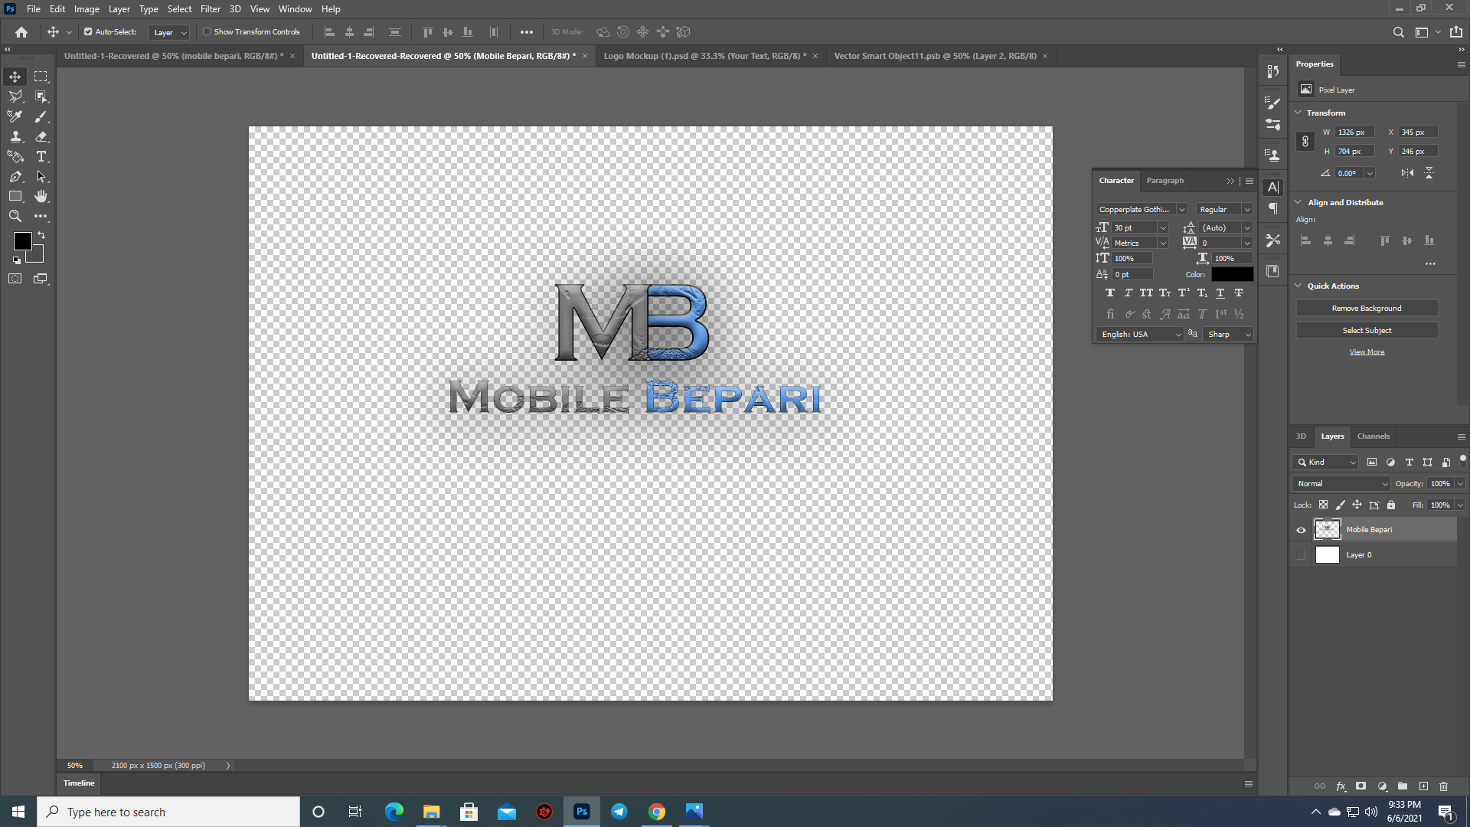This screenshot has width=1470, height=827.
Task: Click the Delete layer trash icon
Action: coord(1443,786)
